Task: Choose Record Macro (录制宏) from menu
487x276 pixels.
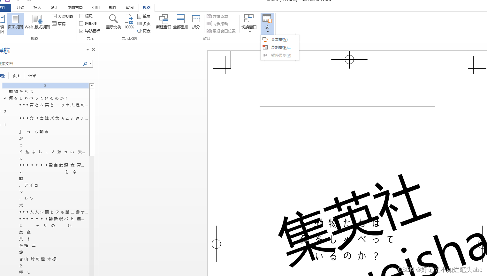Action: 280,47
